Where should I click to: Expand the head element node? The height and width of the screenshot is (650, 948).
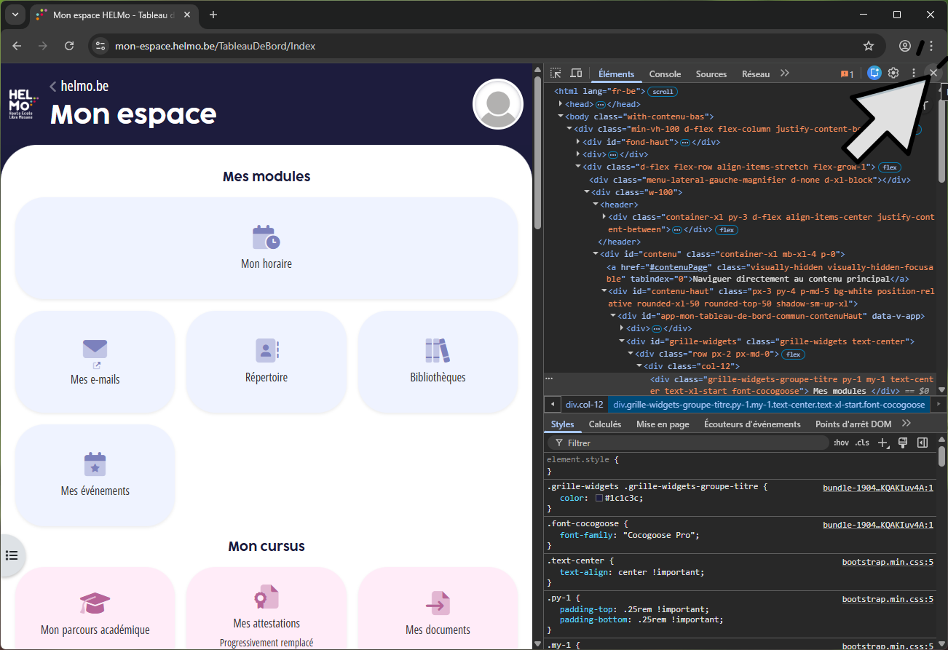click(560, 105)
